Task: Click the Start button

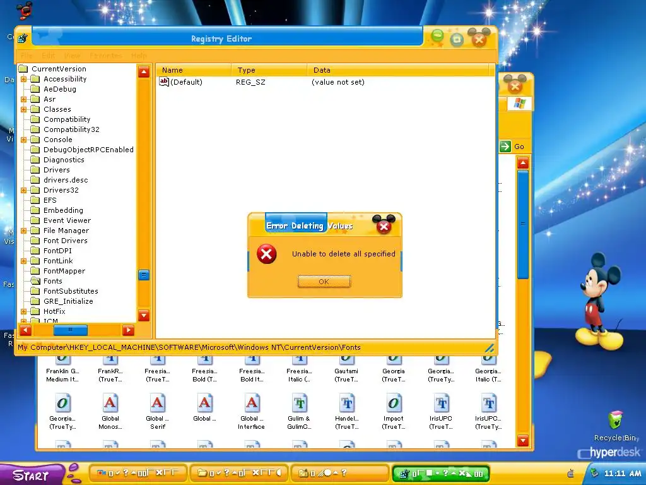Action: 31,475
